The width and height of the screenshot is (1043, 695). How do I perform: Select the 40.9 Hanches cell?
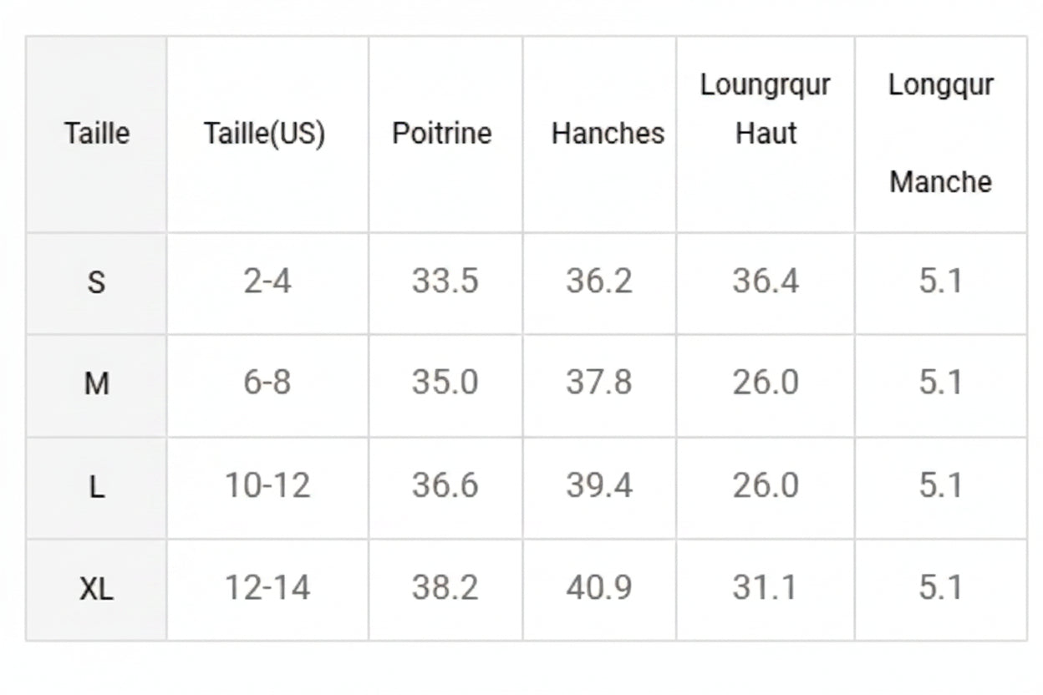[x=599, y=590]
